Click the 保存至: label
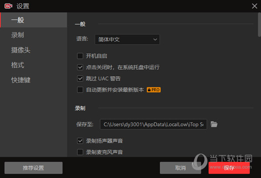The height and width of the screenshot is (178, 261). click(x=85, y=124)
